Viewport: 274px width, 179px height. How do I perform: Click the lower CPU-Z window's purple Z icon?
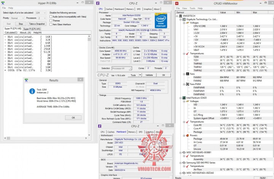(x=100, y=126)
